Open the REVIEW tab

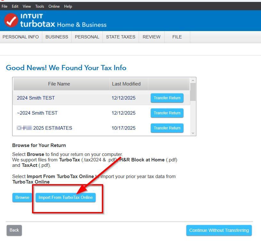point(151,37)
